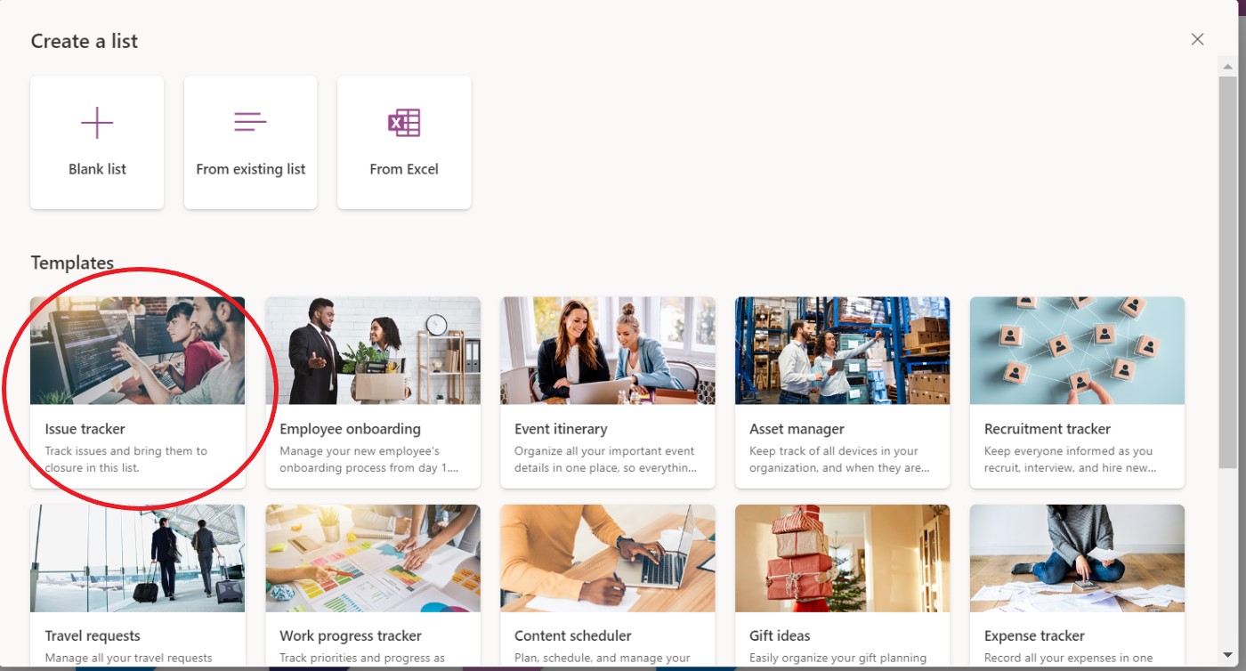
Task: Click the From Excel label text
Action: (x=404, y=169)
